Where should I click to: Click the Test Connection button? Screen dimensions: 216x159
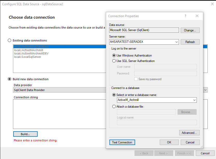[122, 142]
